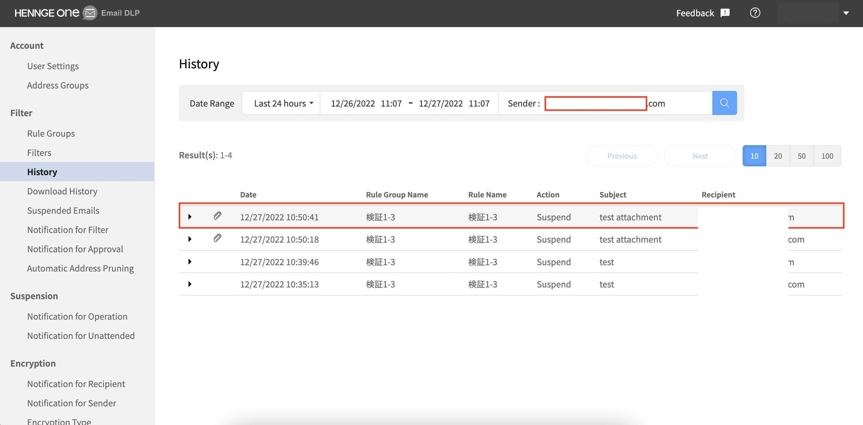
Task: Click subject 'test attachment' in 10:50:18 row
Action: tap(630, 240)
